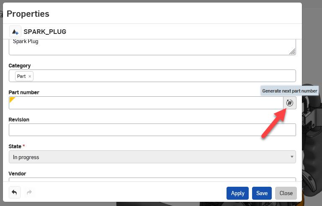Click the empty area of the Category field

[x=163, y=76]
